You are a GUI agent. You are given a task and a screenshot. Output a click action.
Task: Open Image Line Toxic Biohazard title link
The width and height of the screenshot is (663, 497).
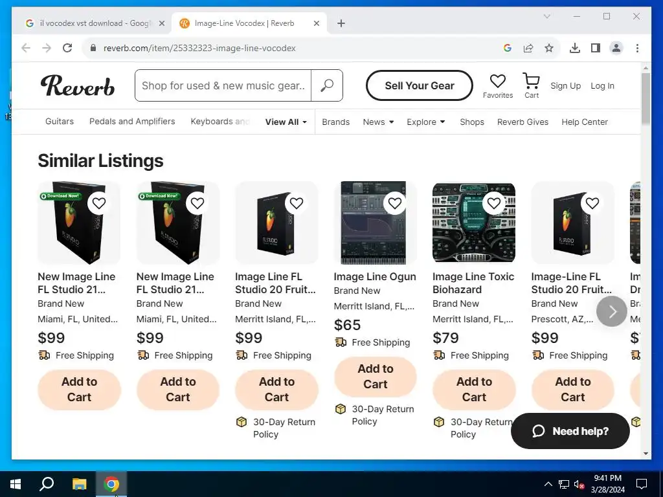[x=473, y=283]
